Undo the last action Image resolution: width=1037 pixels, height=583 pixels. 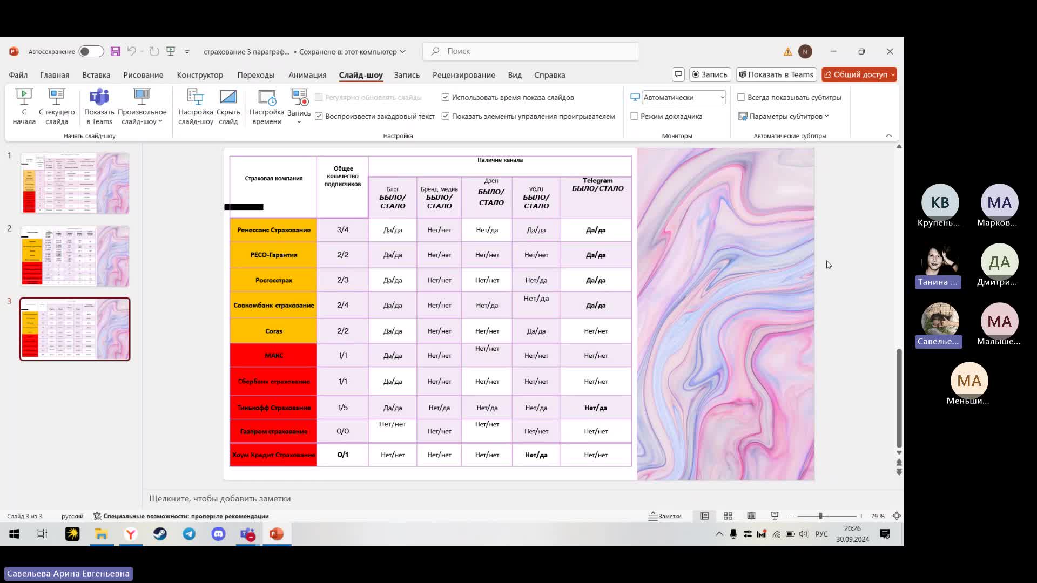coord(131,51)
